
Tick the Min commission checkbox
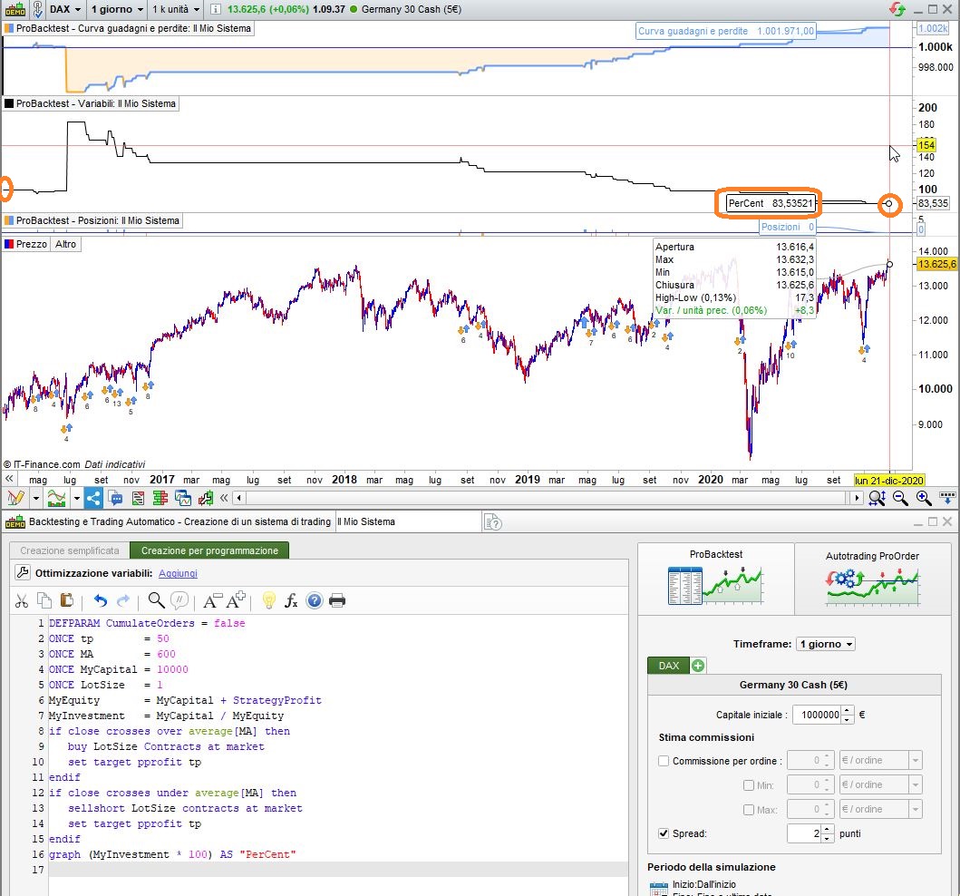point(748,785)
